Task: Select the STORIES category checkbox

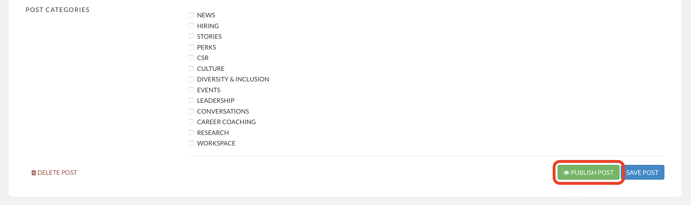Action: 191,36
